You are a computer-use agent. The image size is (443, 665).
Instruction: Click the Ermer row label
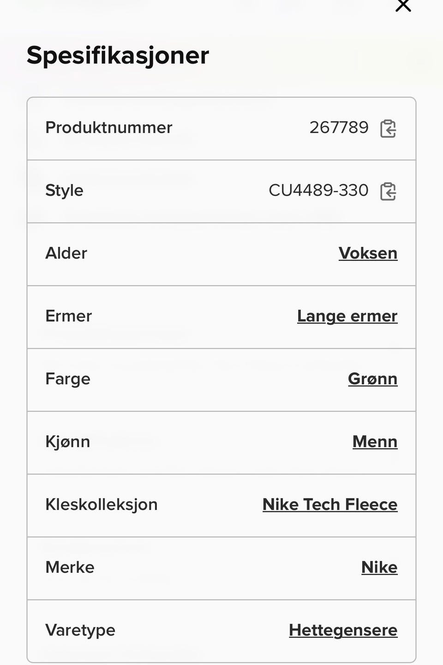tap(69, 316)
